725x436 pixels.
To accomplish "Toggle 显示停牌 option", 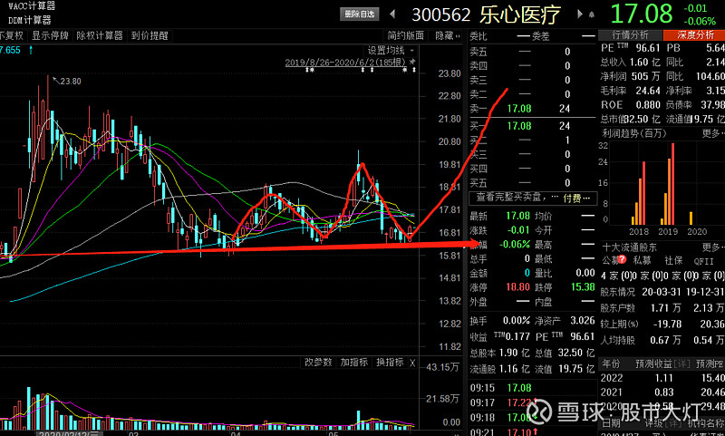I will point(50,35).
